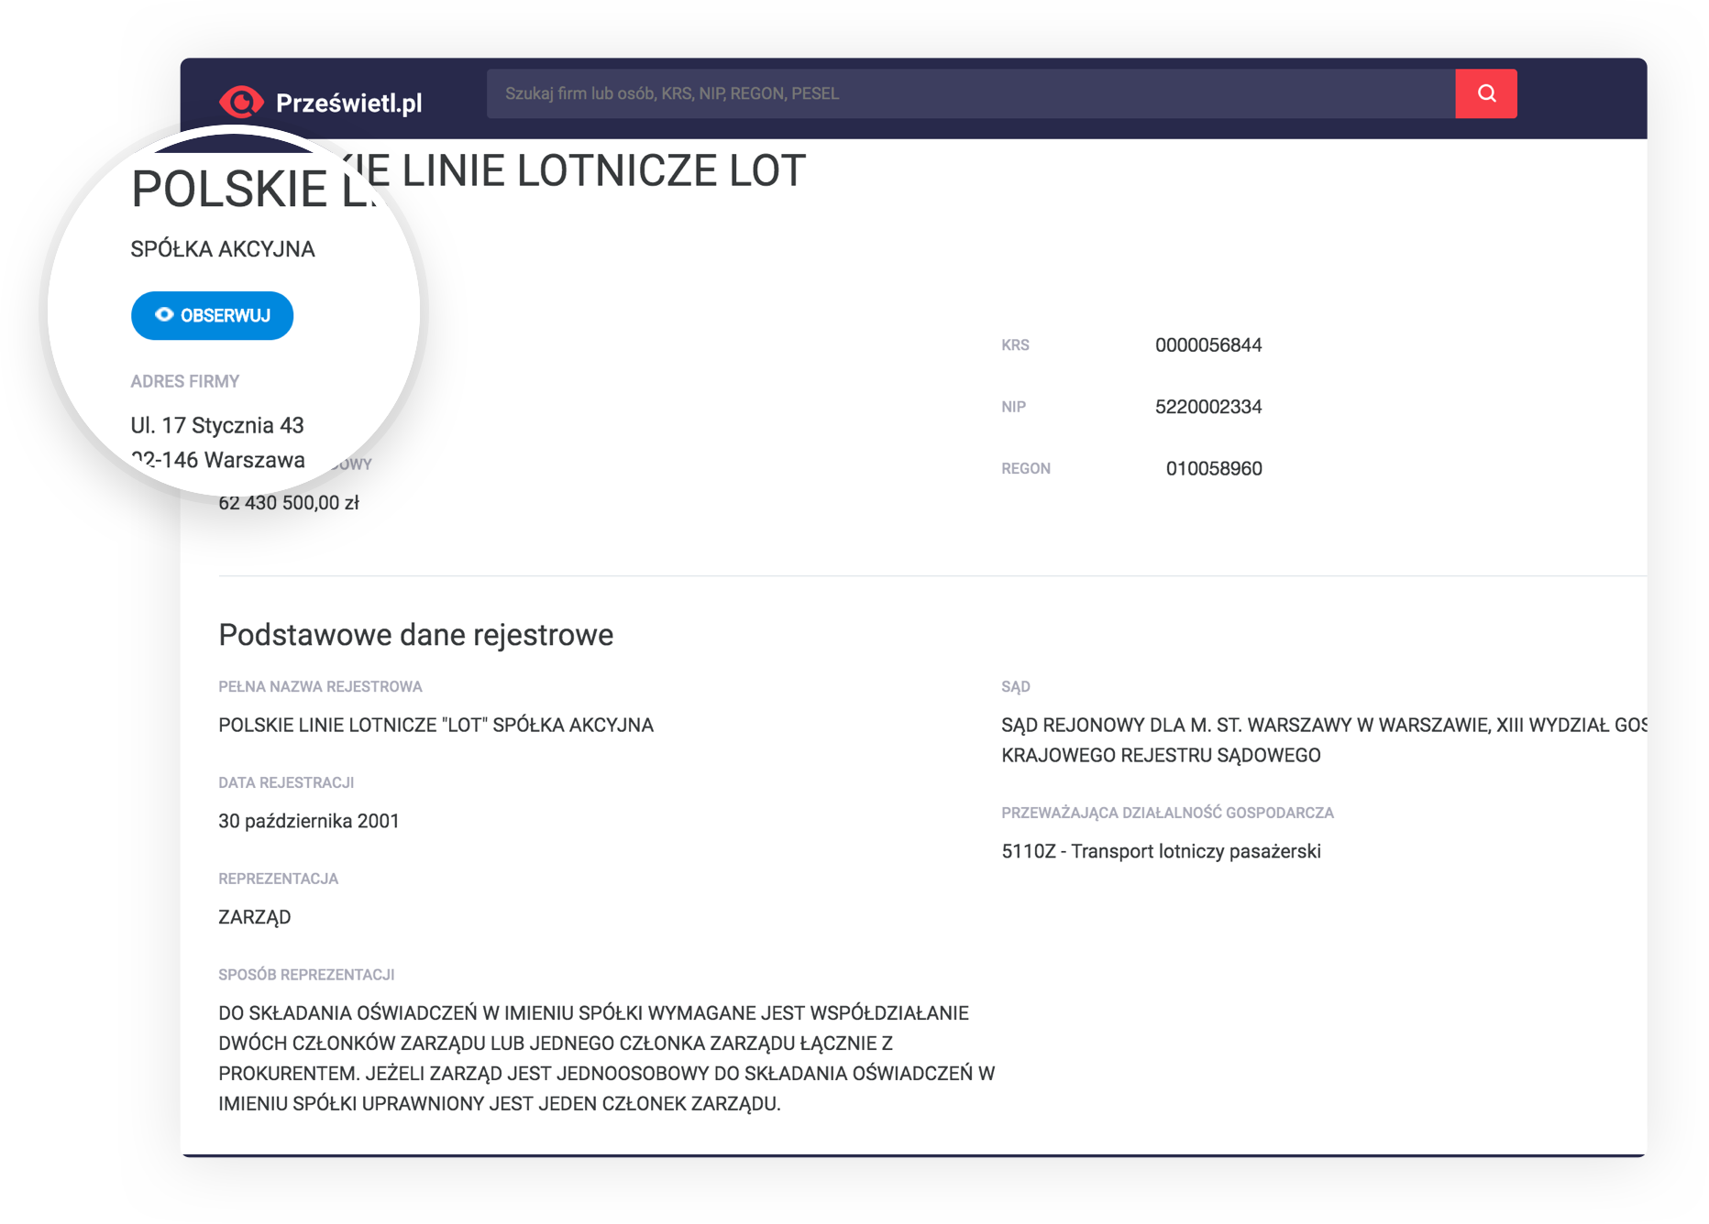This screenshot has height=1224, width=1709.
Task: Select the REGON number 010058960
Action: [1213, 469]
